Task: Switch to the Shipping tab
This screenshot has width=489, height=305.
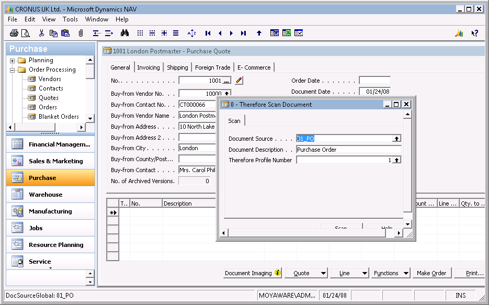Action: 177,67
